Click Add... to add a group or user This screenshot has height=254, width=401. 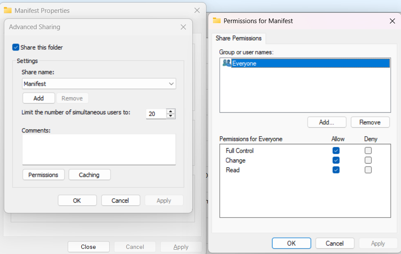point(326,122)
